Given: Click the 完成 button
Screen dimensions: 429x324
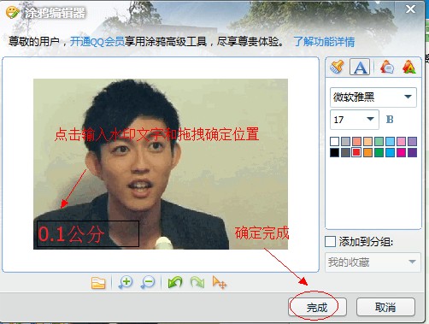Looking at the screenshot, I should point(317,307).
